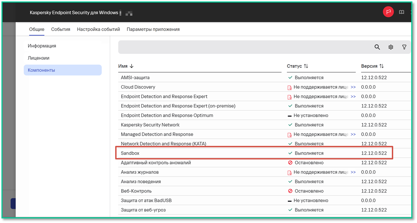Click the red flag notification icon
The width and height of the screenshot is (417, 223).
(388, 12)
